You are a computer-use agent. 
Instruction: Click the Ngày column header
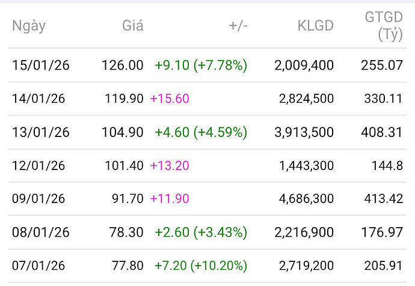(x=28, y=26)
